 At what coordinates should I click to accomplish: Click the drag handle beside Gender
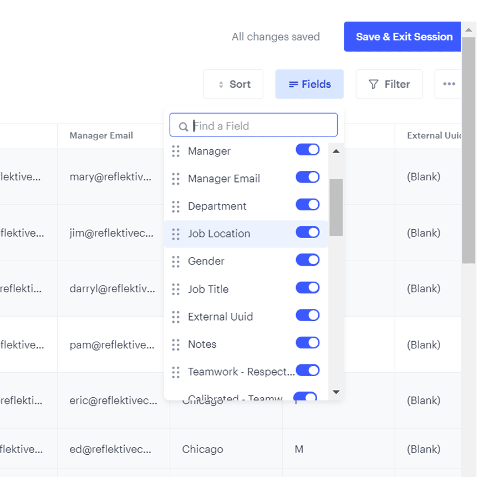coord(176,261)
